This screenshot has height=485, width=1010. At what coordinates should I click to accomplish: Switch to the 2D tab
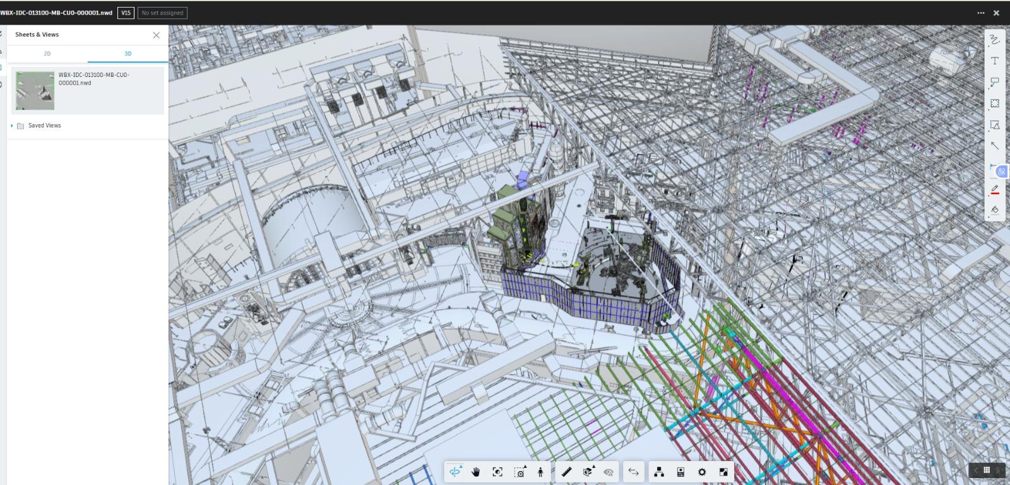47,54
